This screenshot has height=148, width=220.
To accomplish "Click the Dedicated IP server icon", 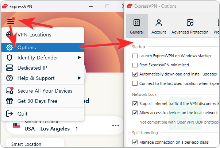I will pyautogui.click(x=10, y=68).
